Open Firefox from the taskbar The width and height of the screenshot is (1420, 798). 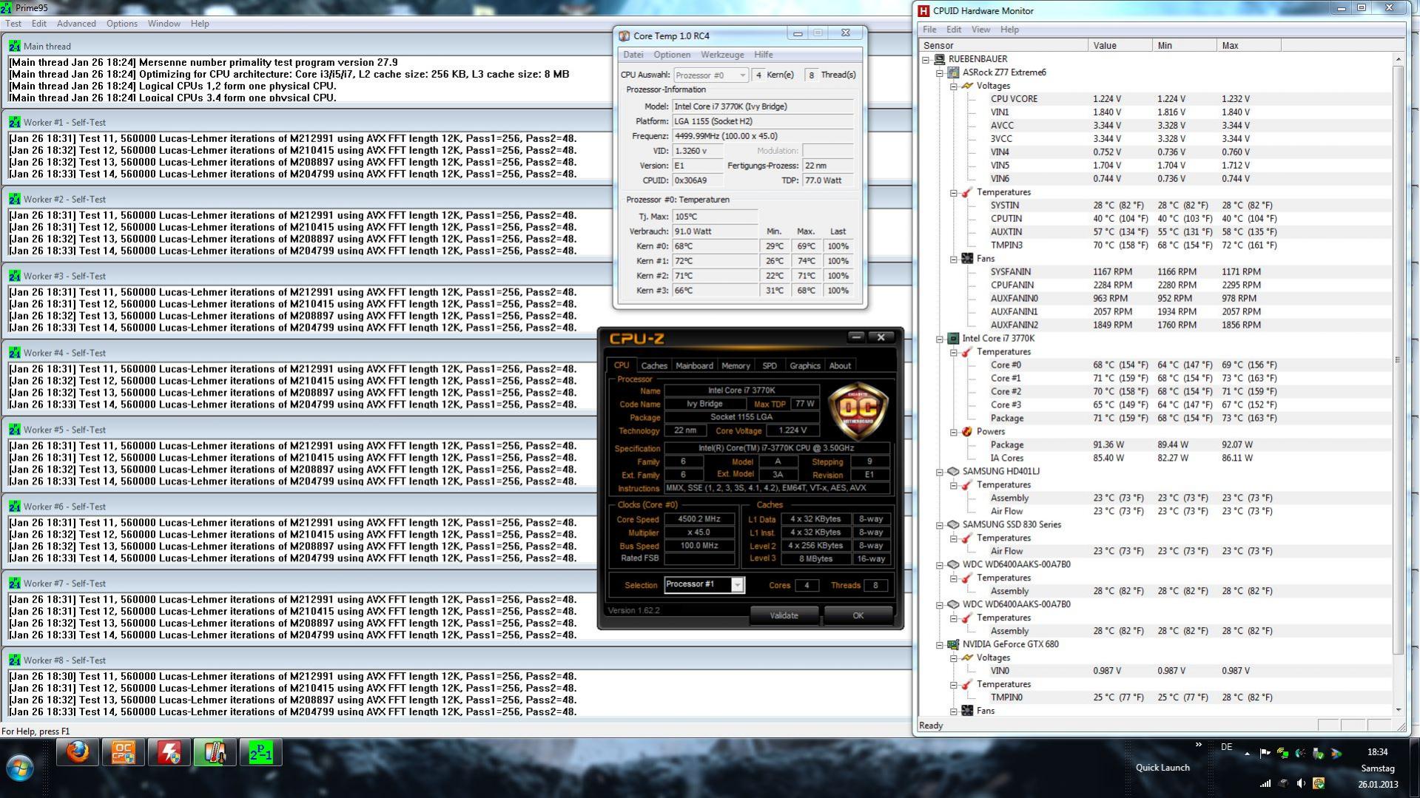click(x=78, y=754)
